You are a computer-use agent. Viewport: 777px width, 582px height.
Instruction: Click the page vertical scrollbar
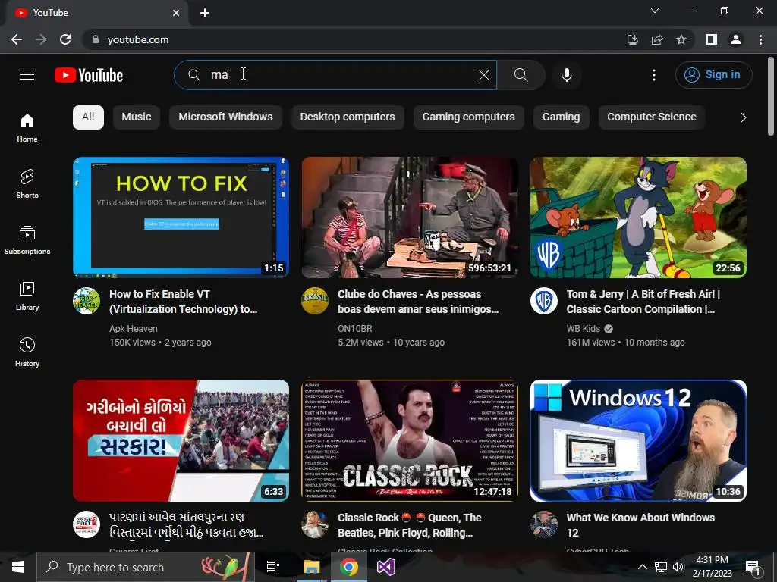[x=771, y=96]
